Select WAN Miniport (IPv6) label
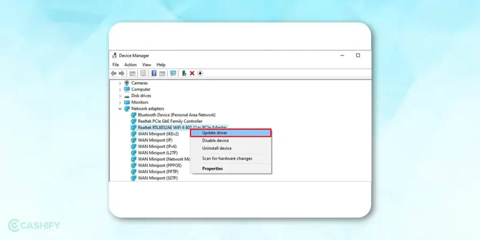The height and width of the screenshot is (240, 480). point(157,146)
